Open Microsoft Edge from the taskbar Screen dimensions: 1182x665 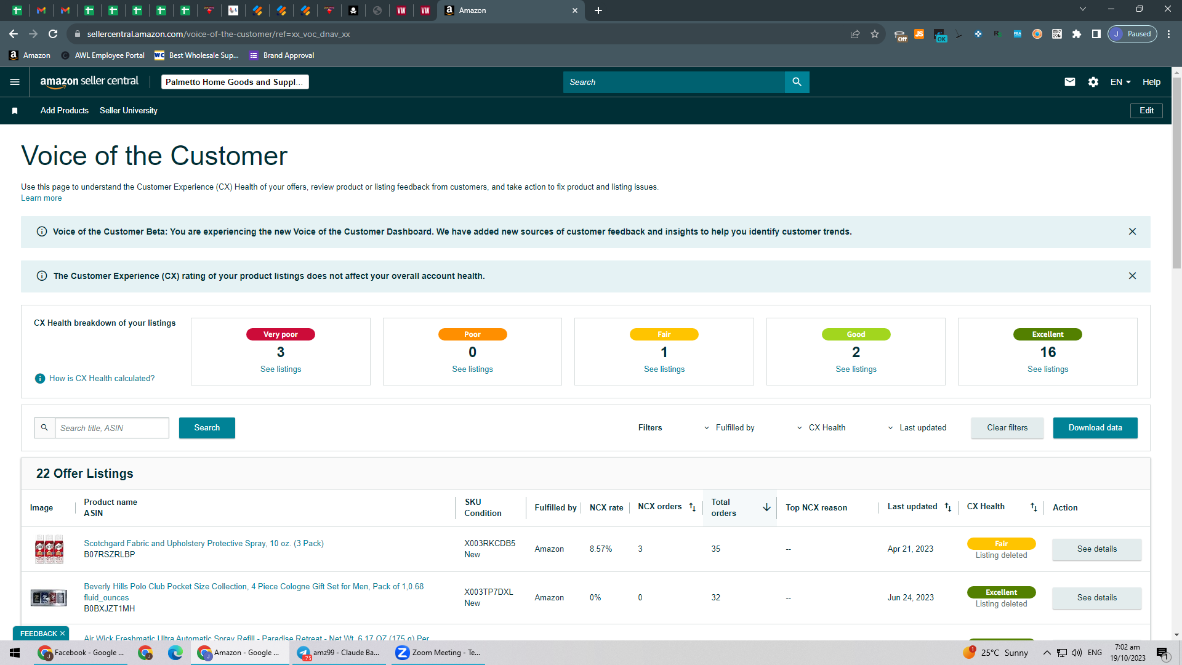(175, 653)
